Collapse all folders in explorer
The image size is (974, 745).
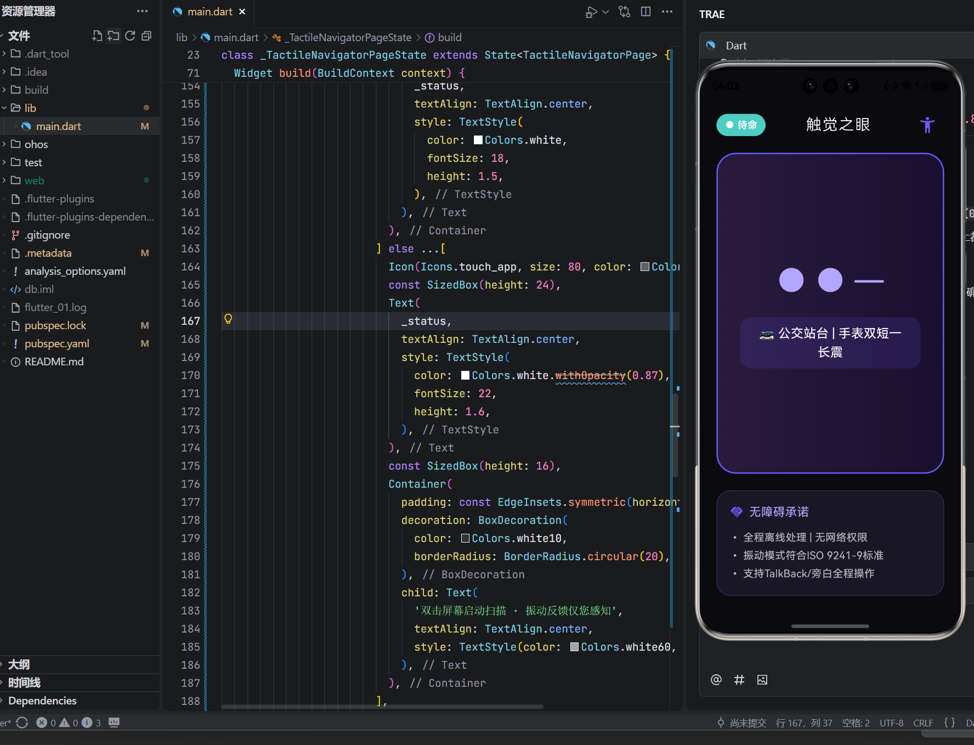(146, 36)
